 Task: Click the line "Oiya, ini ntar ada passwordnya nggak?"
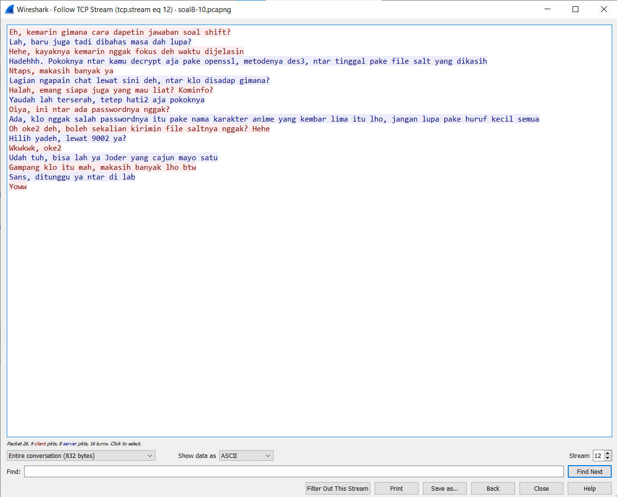pos(89,110)
